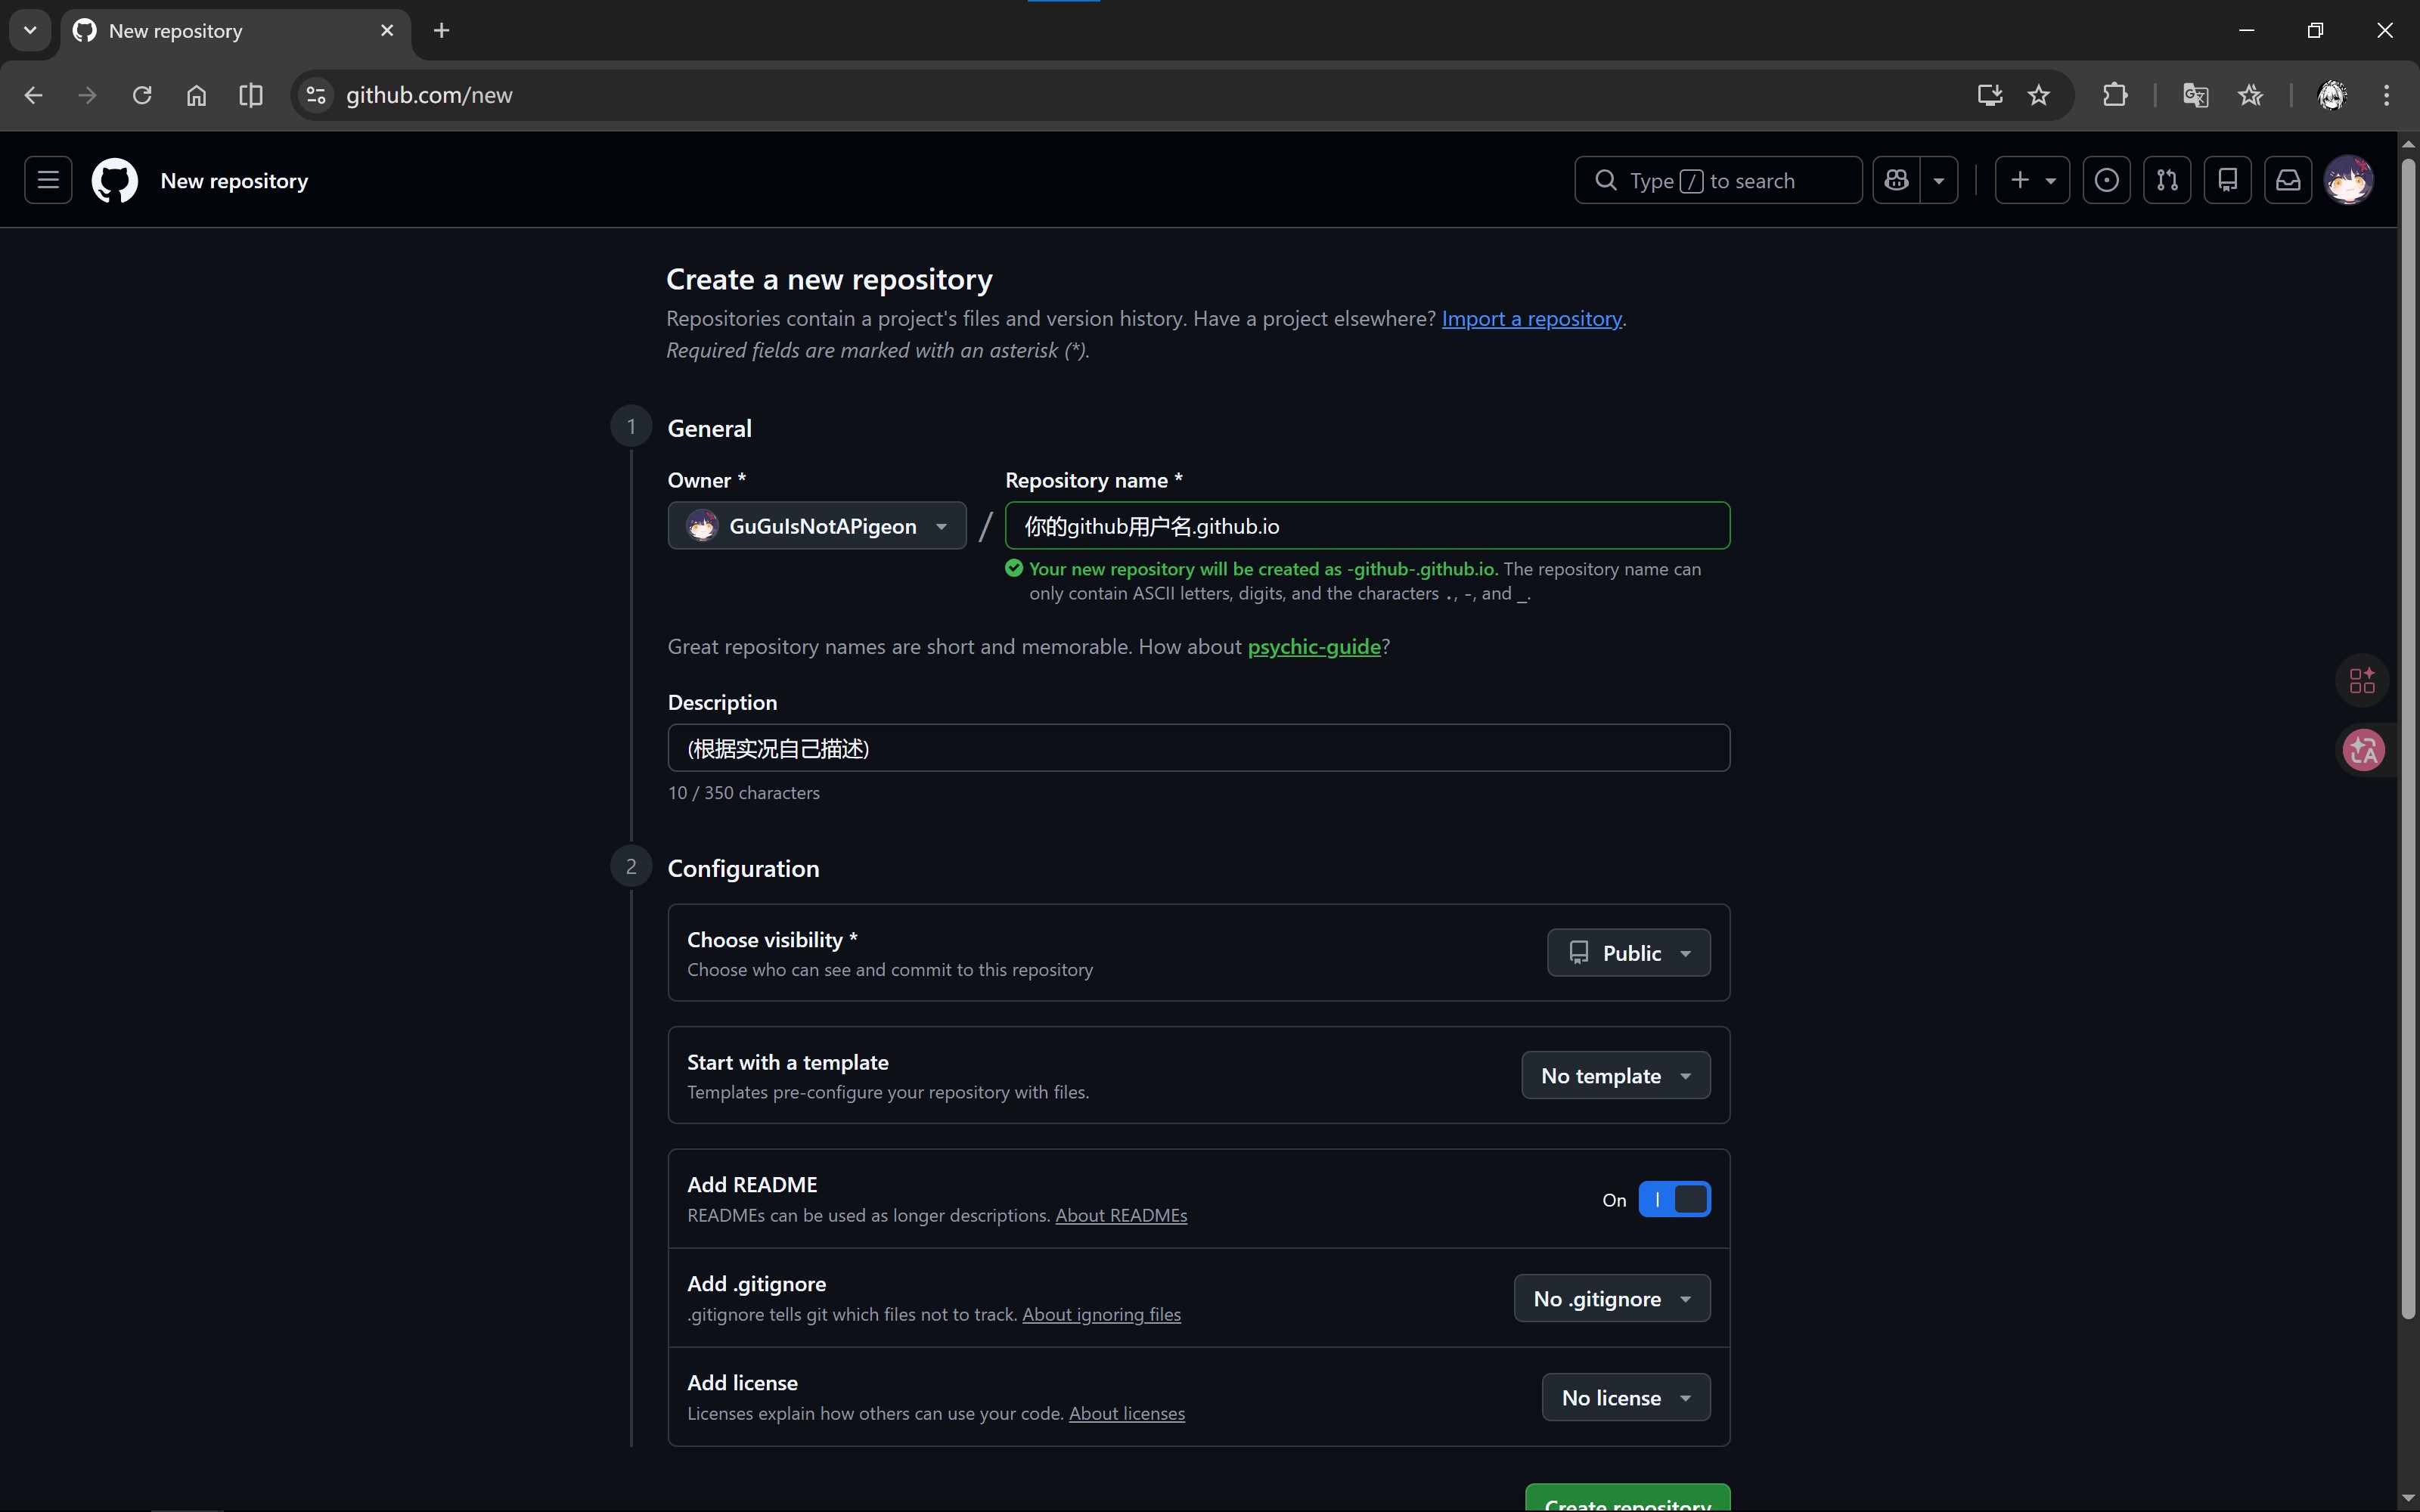Click into the Description text field
The height and width of the screenshot is (1512, 2420).
click(1198, 748)
